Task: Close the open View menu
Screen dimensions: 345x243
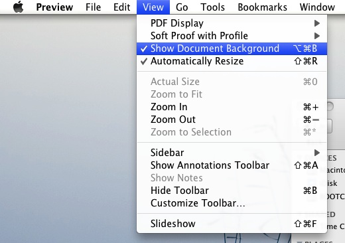Action: [153, 7]
